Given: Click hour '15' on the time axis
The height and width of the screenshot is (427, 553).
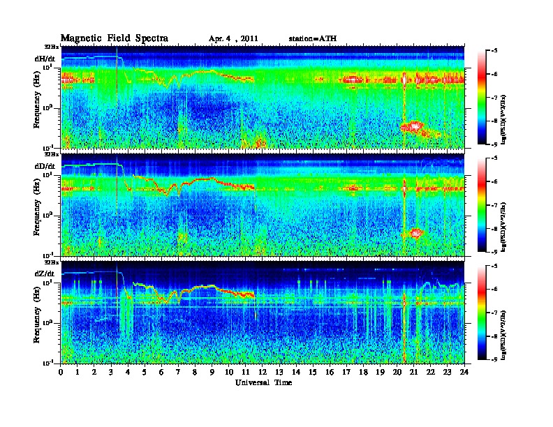Looking at the screenshot, I should [x=313, y=373].
